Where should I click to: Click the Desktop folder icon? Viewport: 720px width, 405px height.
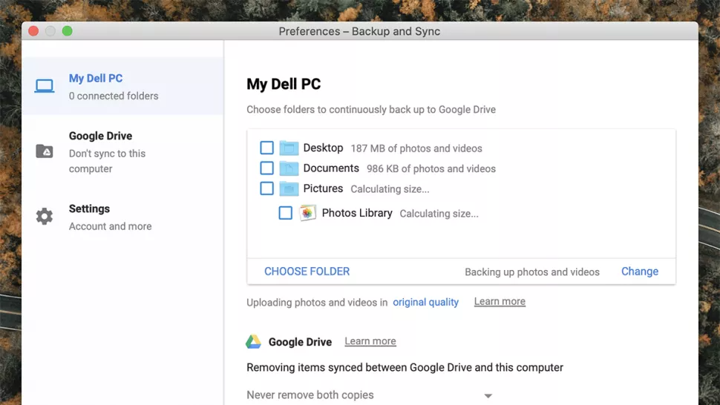click(289, 148)
